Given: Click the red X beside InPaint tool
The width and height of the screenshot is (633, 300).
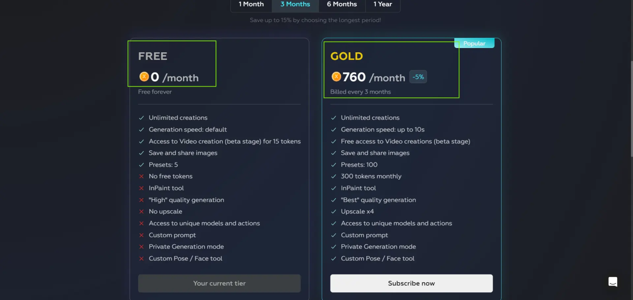Looking at the screenshot, I should 142,188.
